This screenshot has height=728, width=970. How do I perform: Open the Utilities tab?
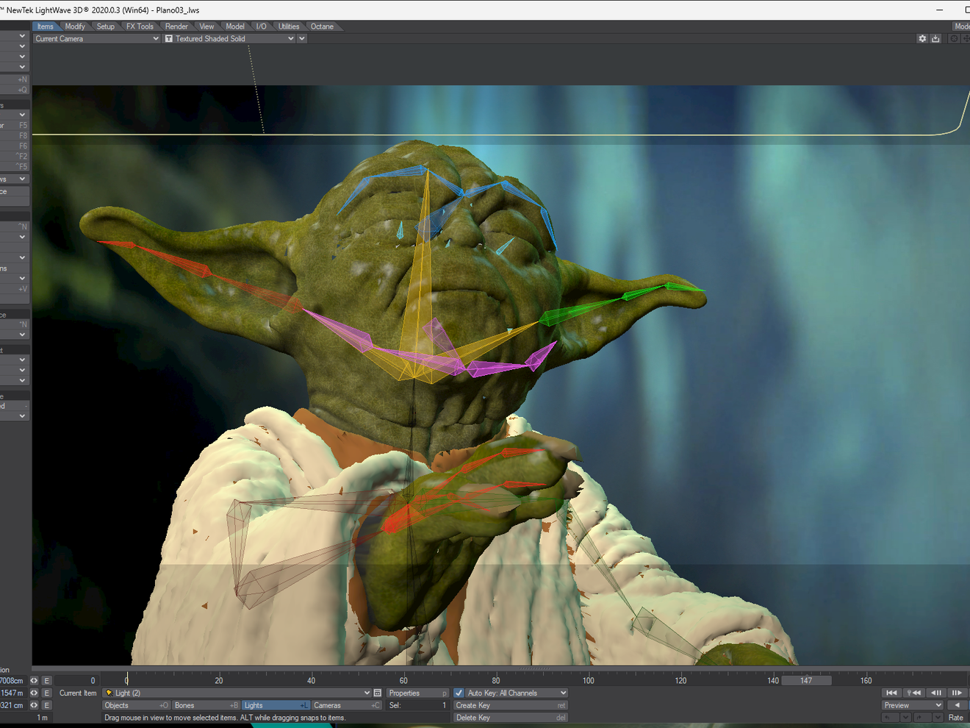pos(289,26)
